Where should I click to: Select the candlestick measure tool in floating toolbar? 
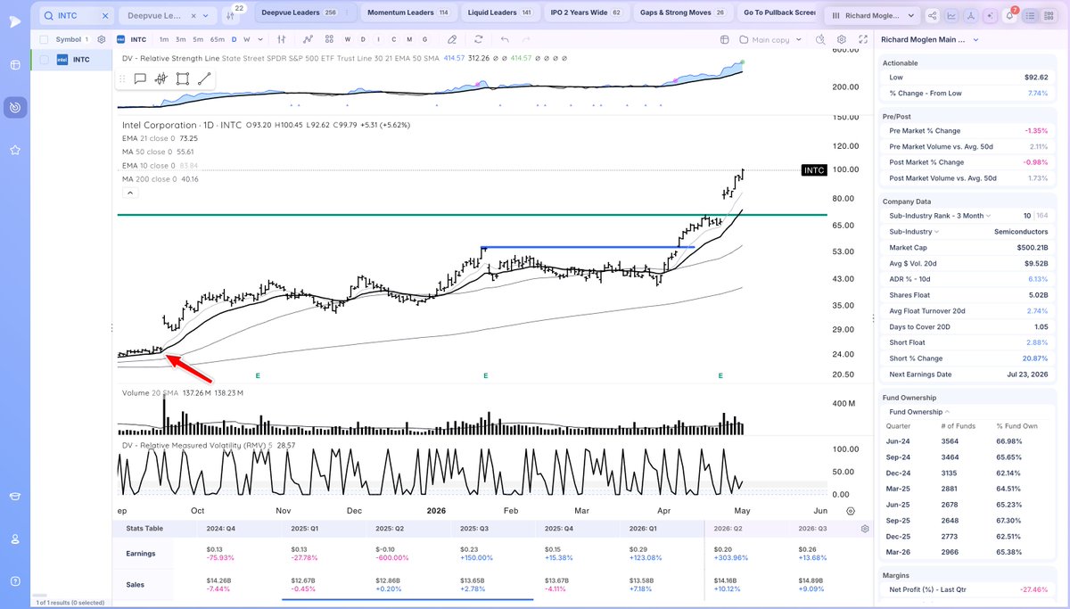(x=161, y=78)
